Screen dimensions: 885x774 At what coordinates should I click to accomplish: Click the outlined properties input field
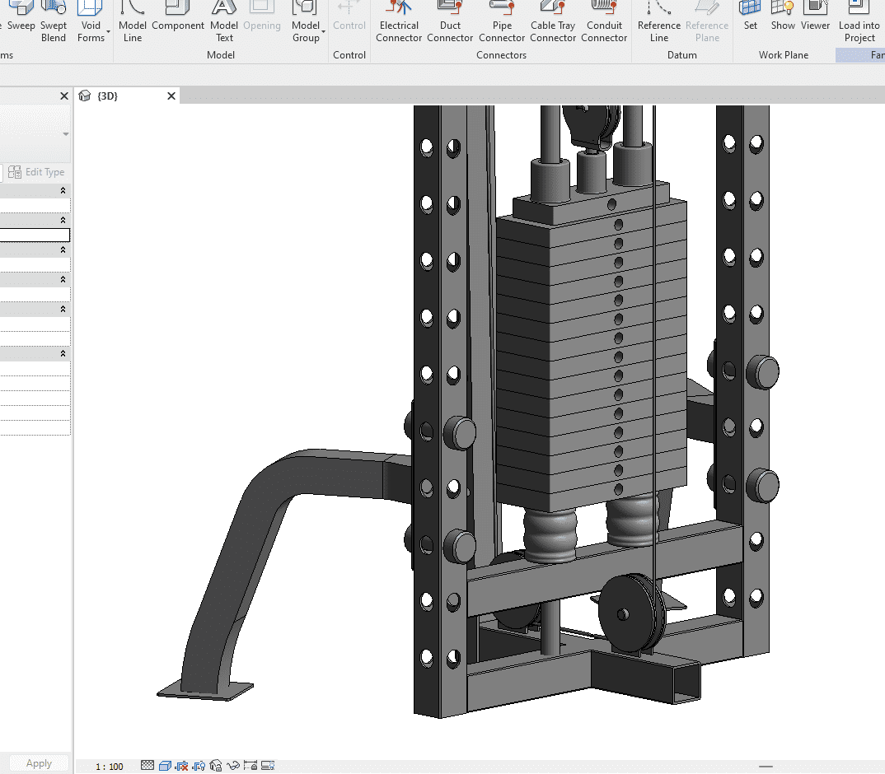pyautogui.click(x=35, y=235)
